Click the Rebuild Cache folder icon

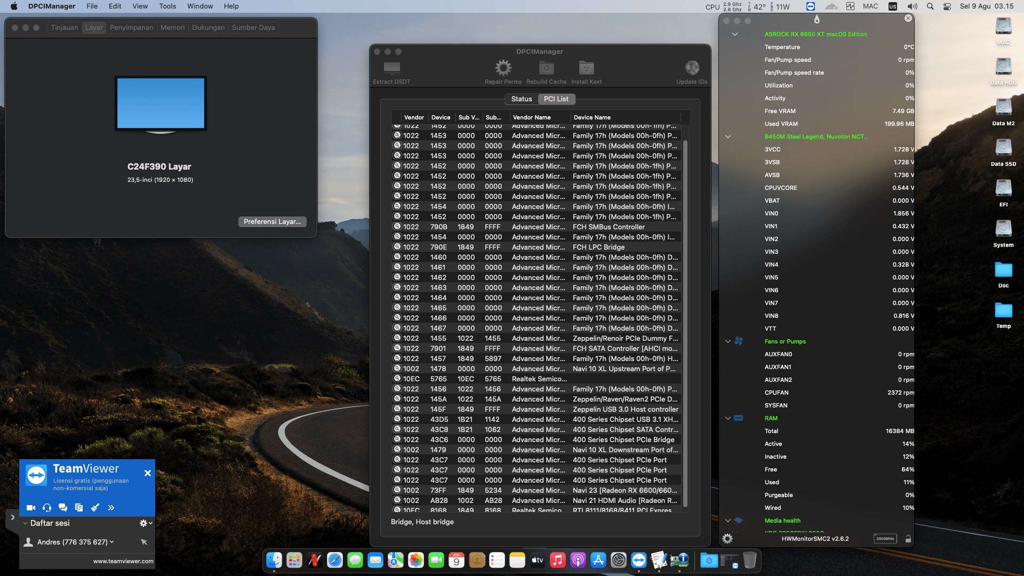pyautogui.click(x=546, y=68)
